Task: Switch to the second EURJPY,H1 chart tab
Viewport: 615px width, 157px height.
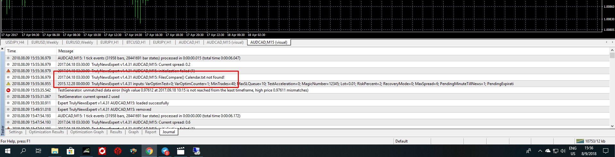Action: 162,42
